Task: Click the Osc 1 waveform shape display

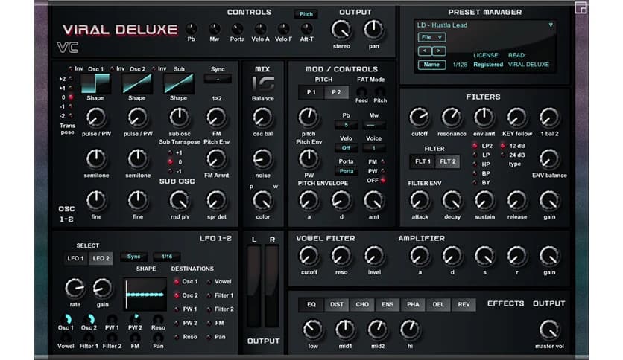Action: click(x=95, y=83)
